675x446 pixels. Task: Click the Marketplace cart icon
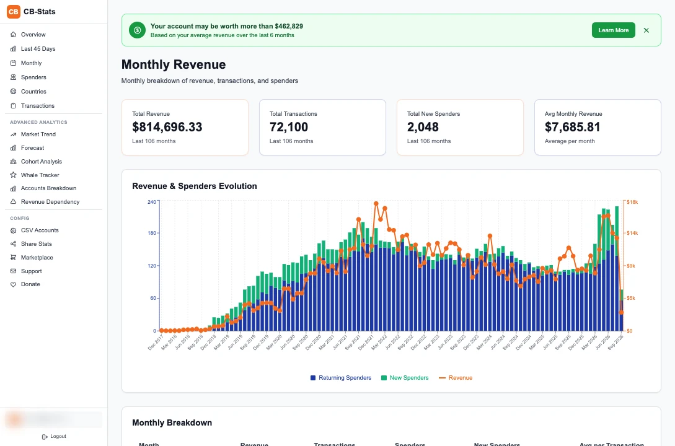pos(14,258)
